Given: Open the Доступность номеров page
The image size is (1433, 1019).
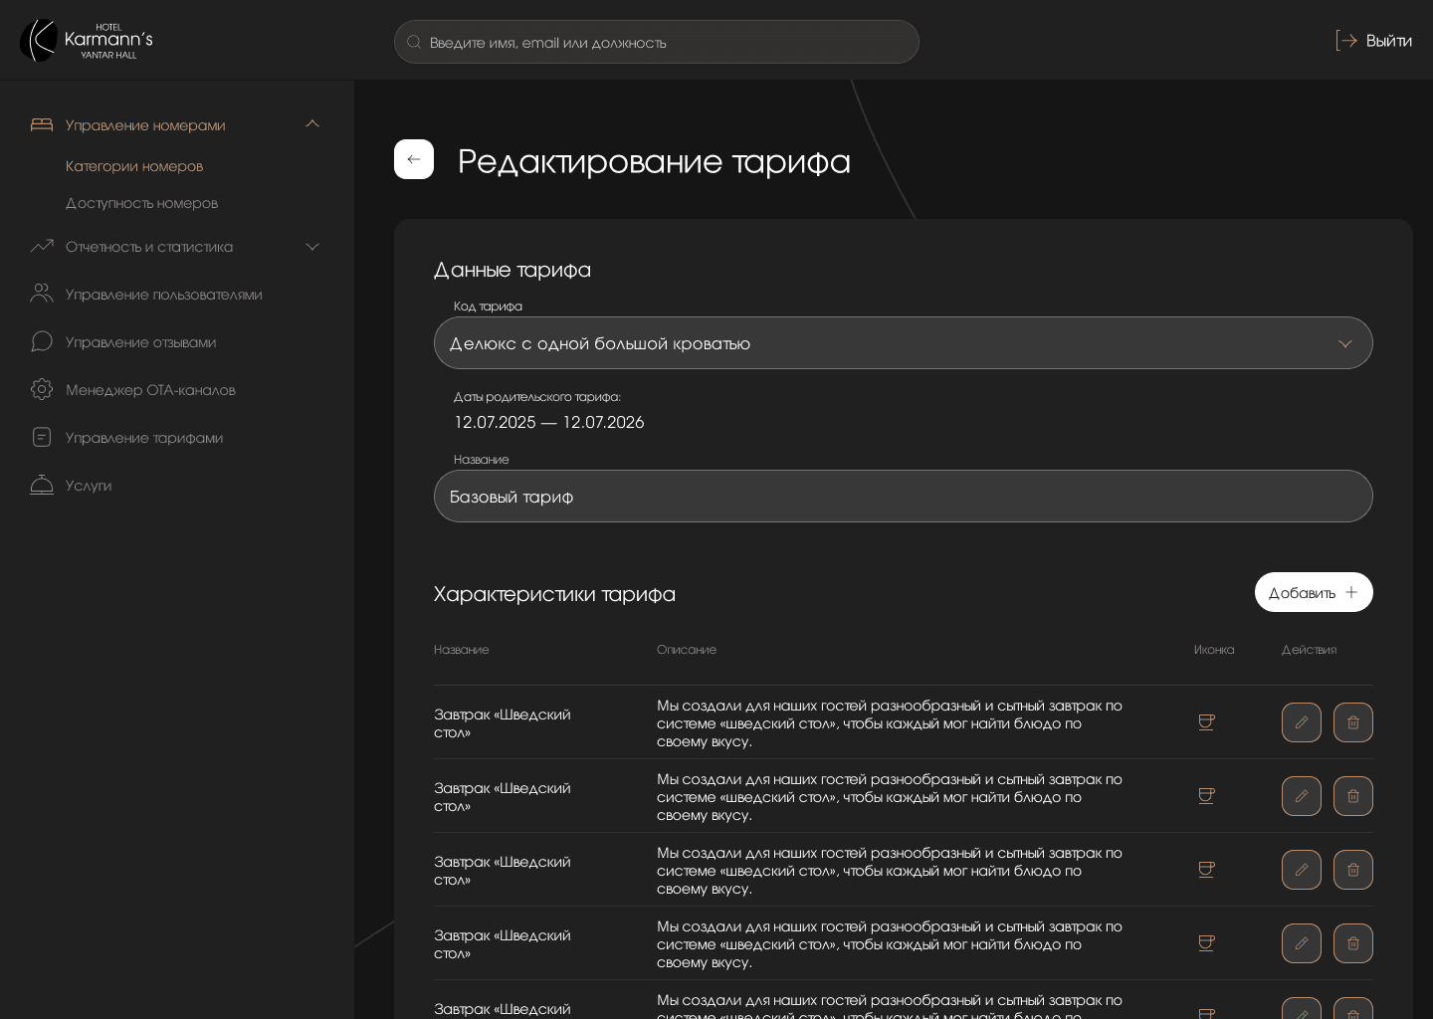Looking at the screenshot, I should (141, 203).
